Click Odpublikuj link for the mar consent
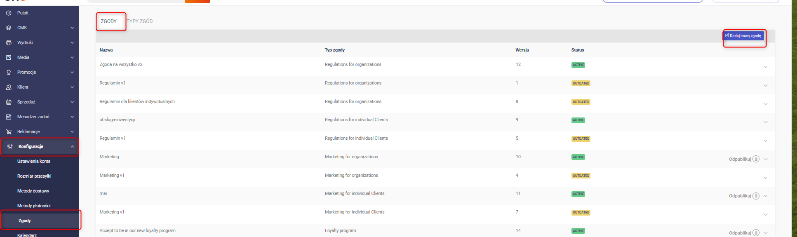The image size is (797, 237). pos(740,196)
